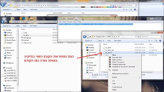Choose Scan with AVG in context menu
This screenshot has height=92, width=164.
(117, 57)
